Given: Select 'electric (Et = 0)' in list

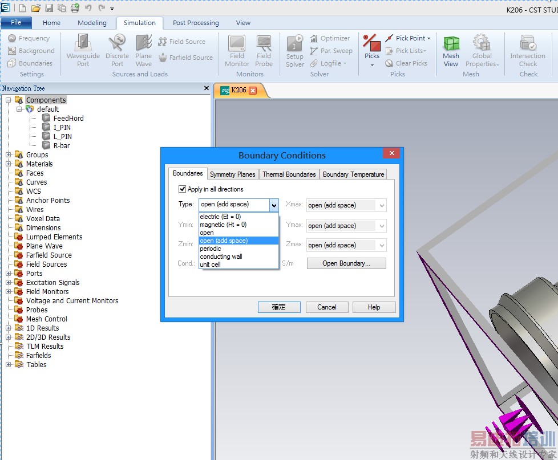Looking at the screenshot, I should 238,217.
